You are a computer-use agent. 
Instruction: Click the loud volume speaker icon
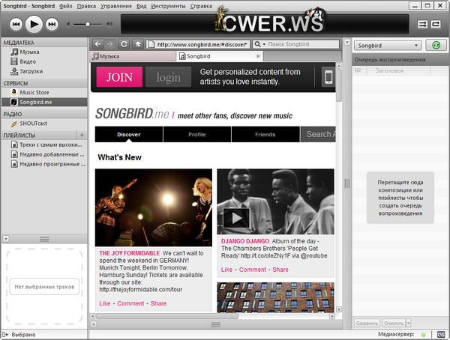pos(109,24)
